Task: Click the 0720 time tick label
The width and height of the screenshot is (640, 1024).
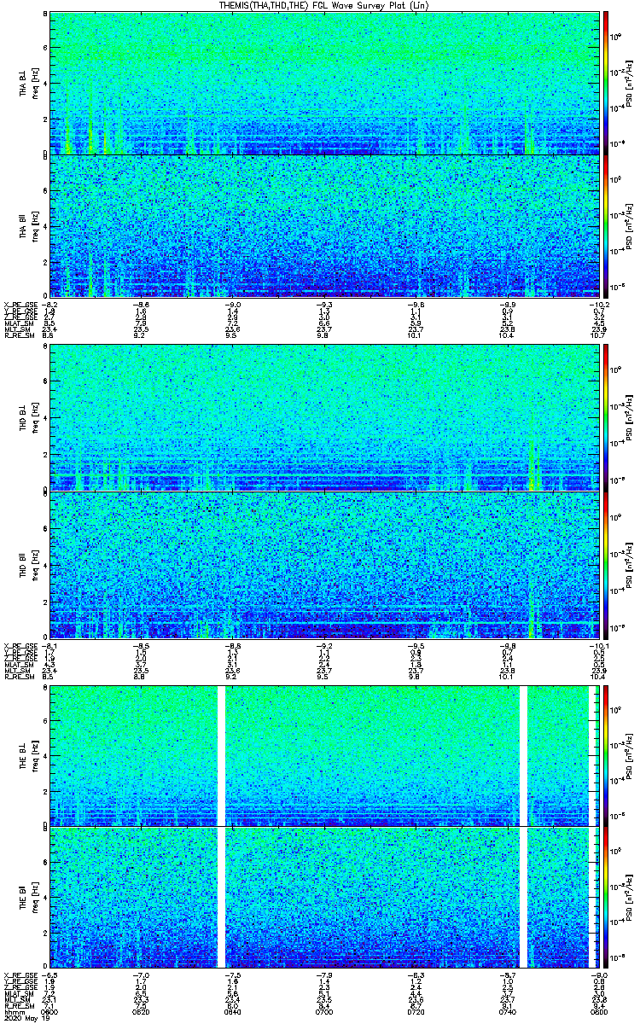Action: [414, 1012]
